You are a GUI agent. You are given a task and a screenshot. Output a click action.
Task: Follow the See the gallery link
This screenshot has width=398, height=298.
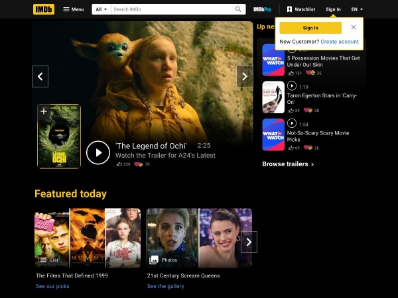pos(165,286)
